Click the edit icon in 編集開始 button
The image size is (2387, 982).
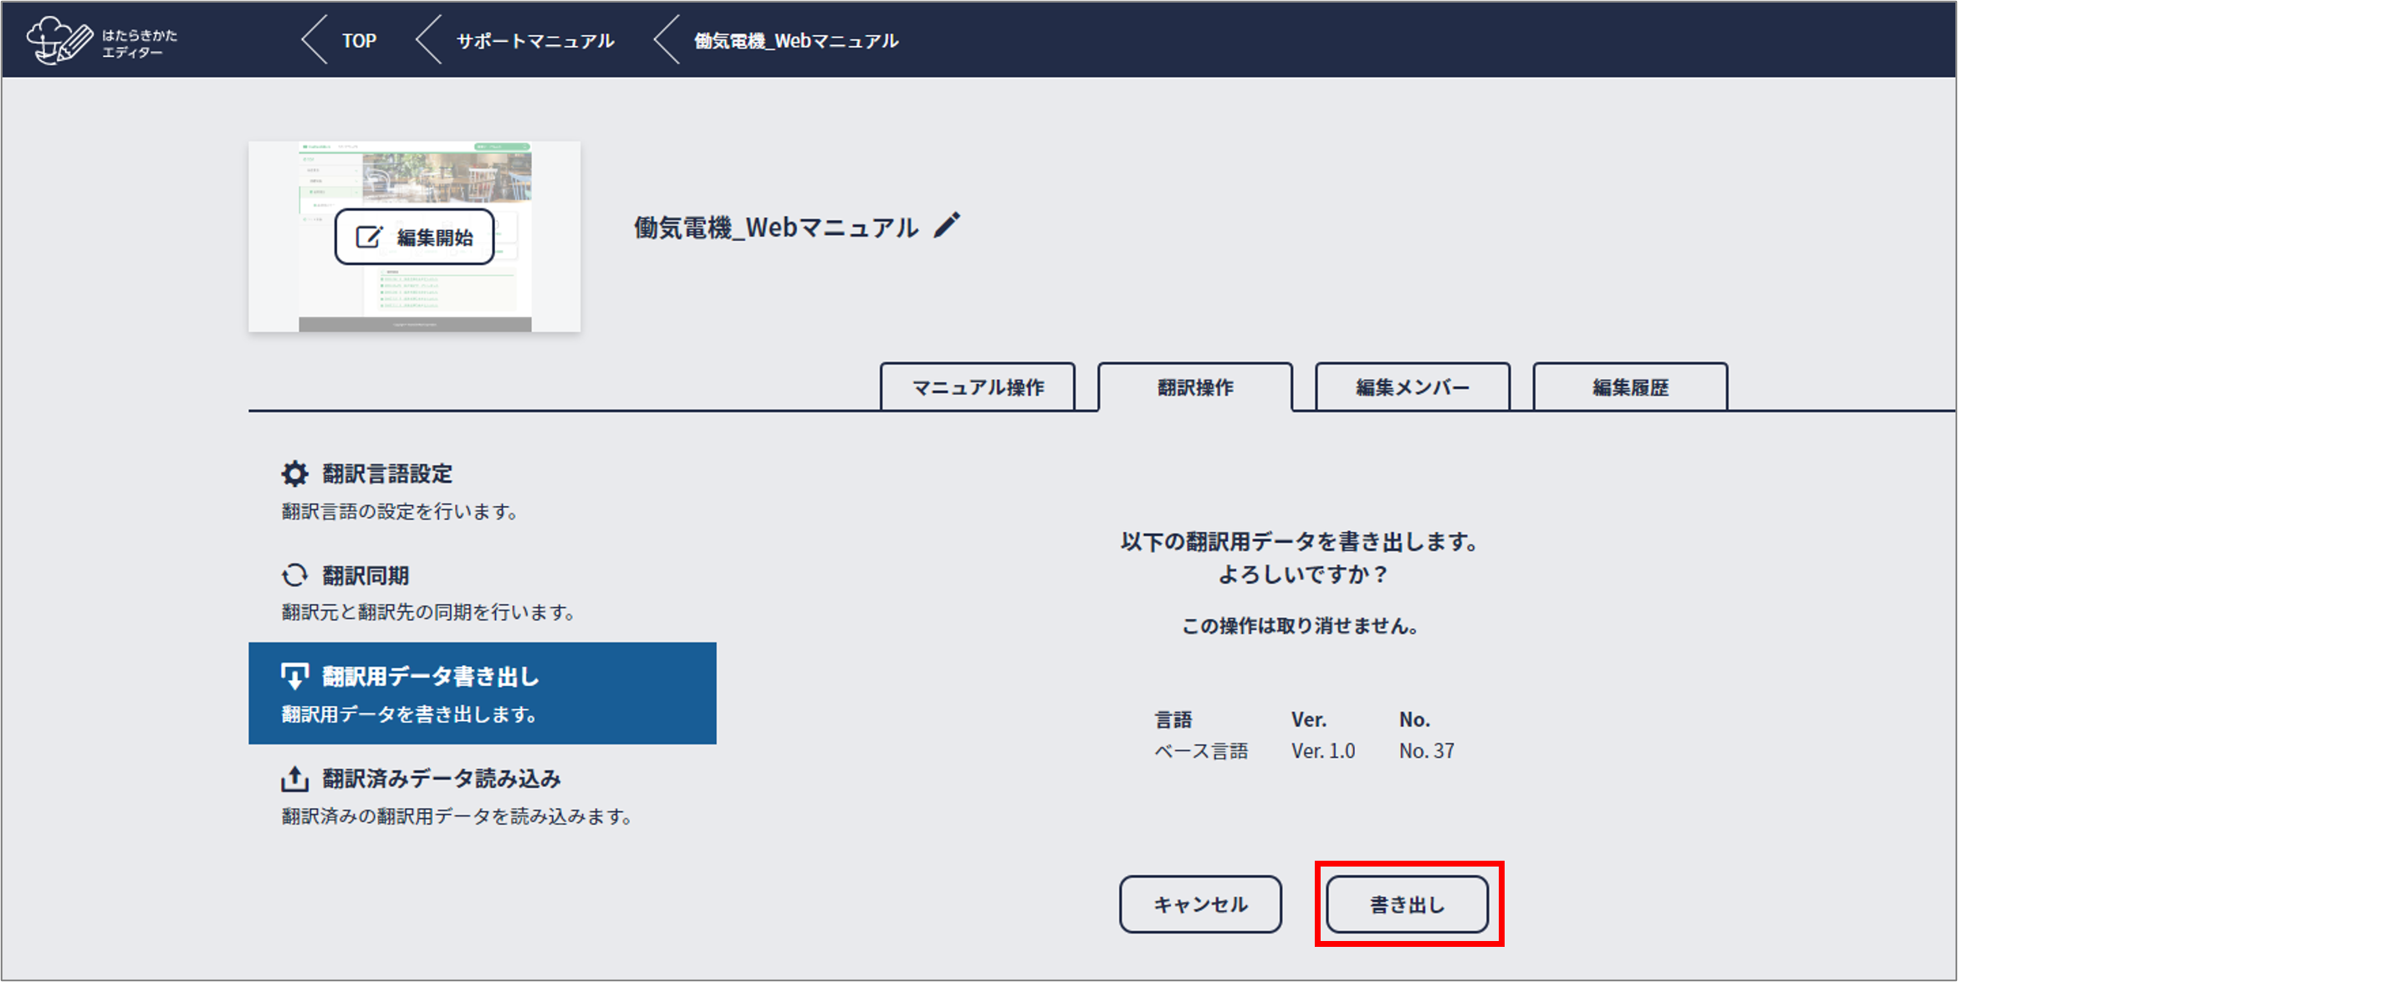[369, 238]
